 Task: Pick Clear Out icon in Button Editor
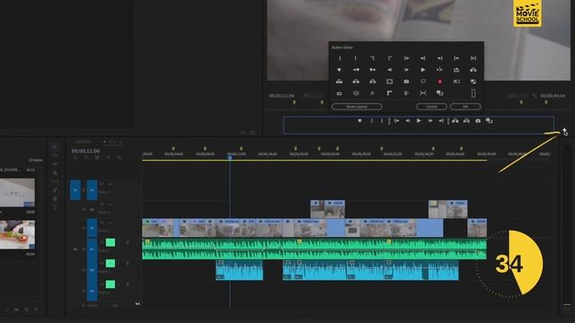pyautogui.click(x=389, y=58)
